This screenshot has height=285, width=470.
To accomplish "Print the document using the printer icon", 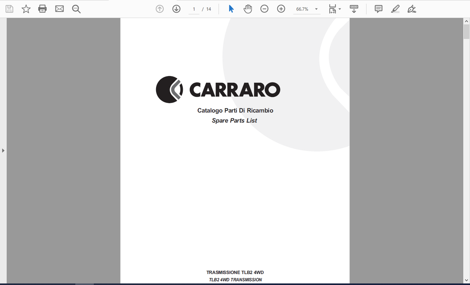I will click(x=43, y=9).
